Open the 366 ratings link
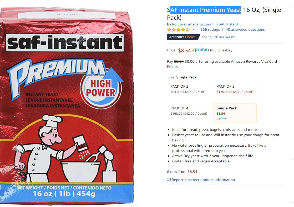The height and width of the screenshot is (207, 294). pyautogui.click(x=210, y=29)
